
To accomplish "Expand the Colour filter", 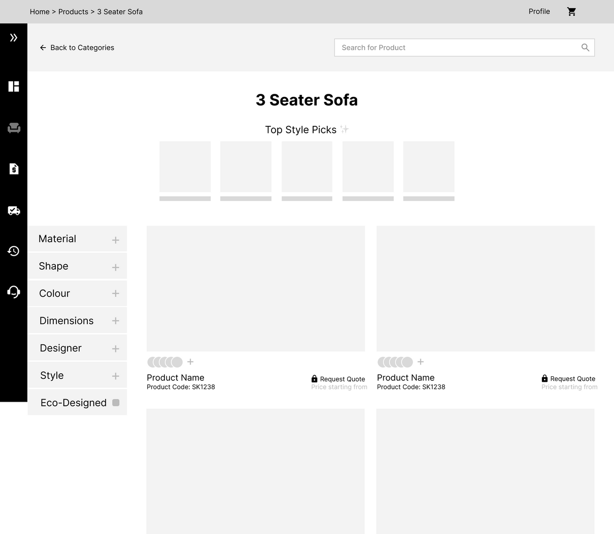I will click(116, 294).
